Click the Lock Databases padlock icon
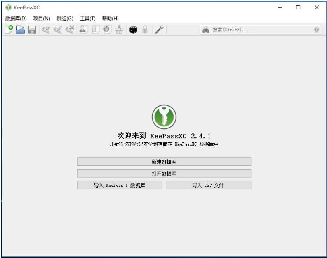 (145, 30)
